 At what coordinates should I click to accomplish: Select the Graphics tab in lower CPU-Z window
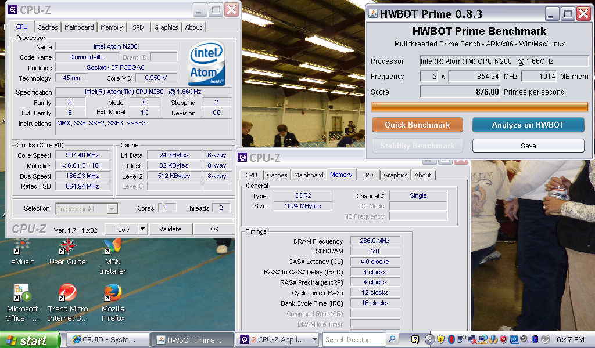point(395,175)
